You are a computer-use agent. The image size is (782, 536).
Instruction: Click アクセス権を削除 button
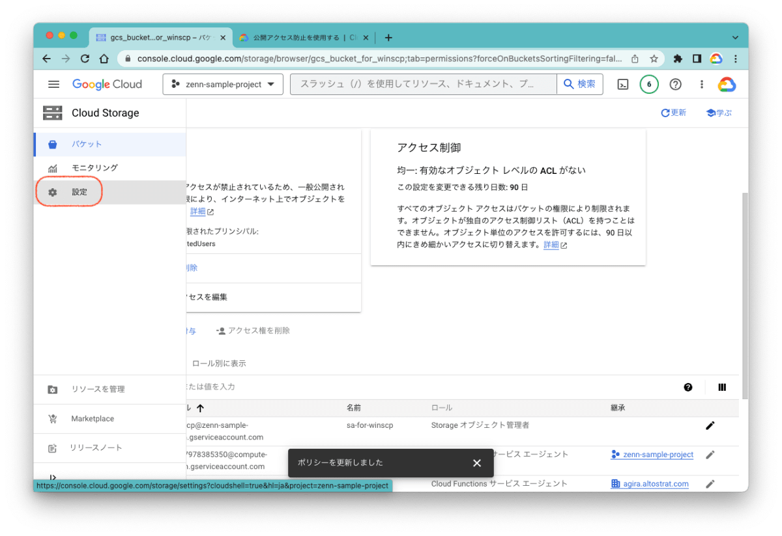(253, 331)
